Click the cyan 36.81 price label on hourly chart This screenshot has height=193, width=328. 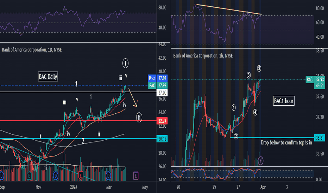pyautogui.click(x=320, y=138)
